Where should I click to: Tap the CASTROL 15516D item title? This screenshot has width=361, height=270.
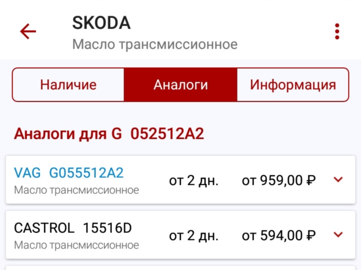click(73, 228)
